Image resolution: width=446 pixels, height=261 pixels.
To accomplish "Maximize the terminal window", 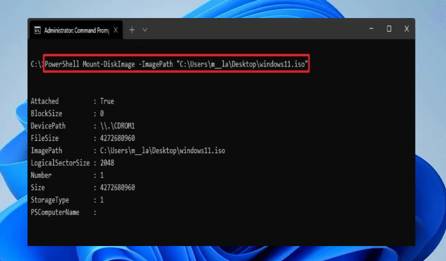I will [389, 29].
